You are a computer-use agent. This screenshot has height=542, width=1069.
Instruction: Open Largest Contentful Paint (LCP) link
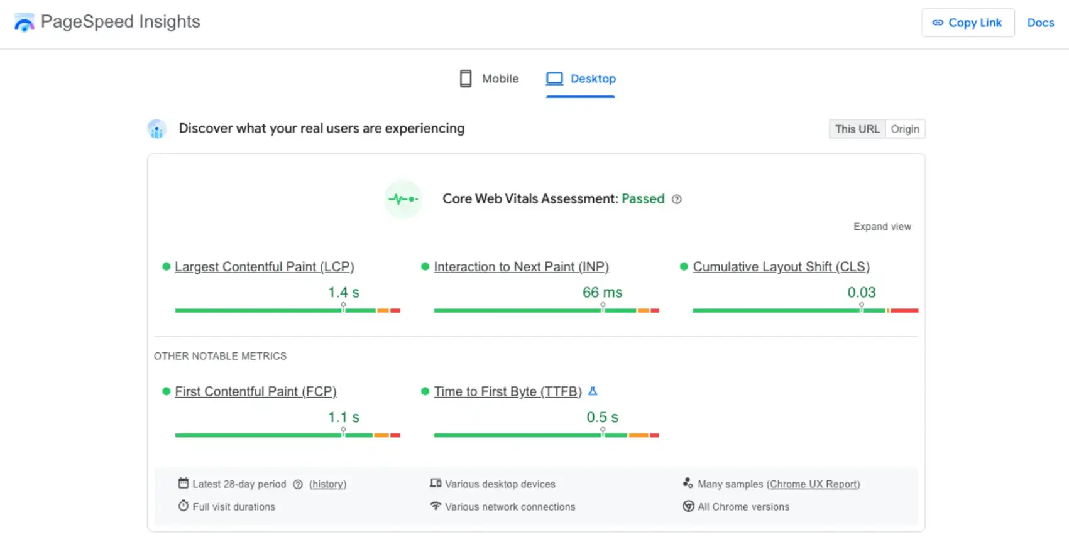tap(264, 267)
